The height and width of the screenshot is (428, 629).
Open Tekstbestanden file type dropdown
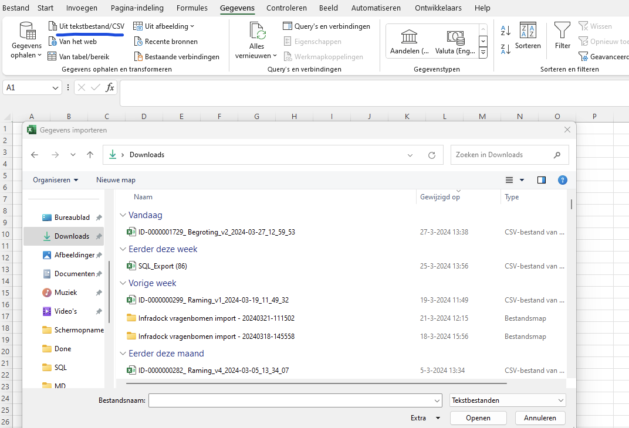point(508,400)
